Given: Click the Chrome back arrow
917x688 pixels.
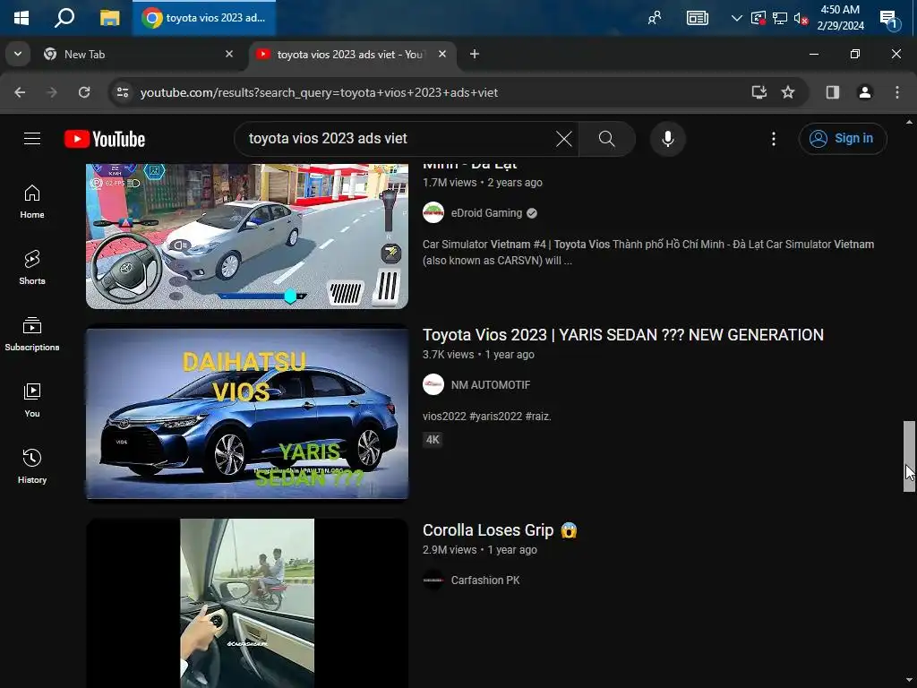Looking at the screenshot, I should click(20, 92).
